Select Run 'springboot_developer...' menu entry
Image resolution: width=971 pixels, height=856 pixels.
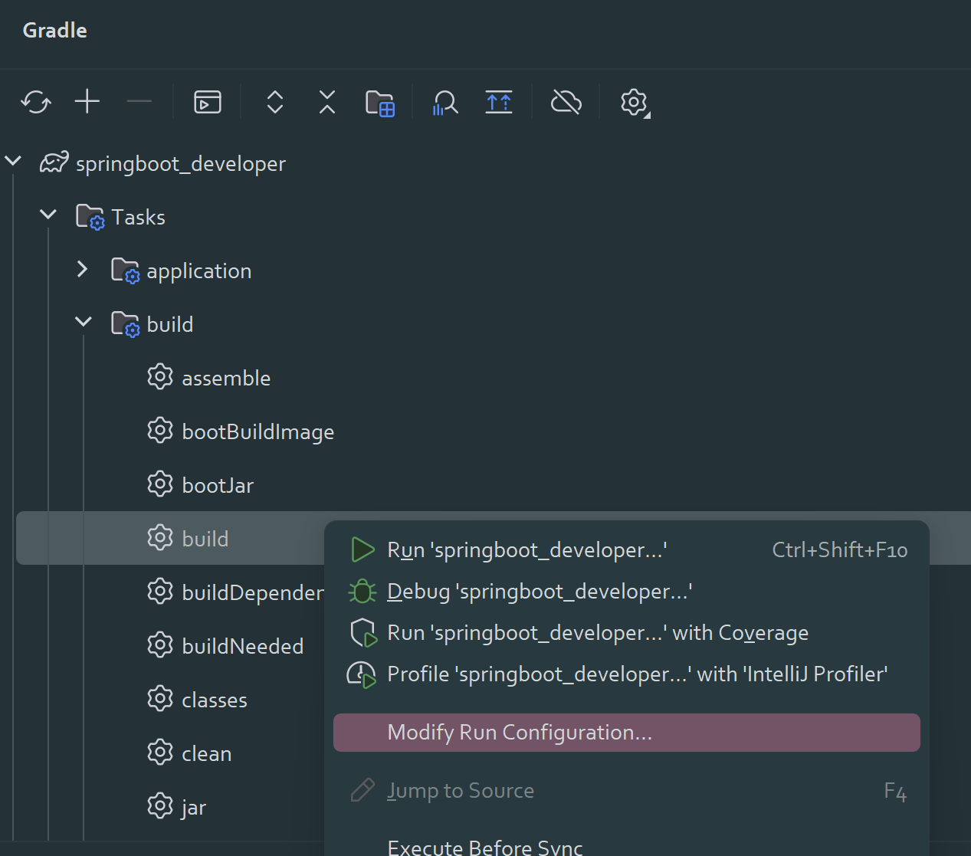pos(627,550)
